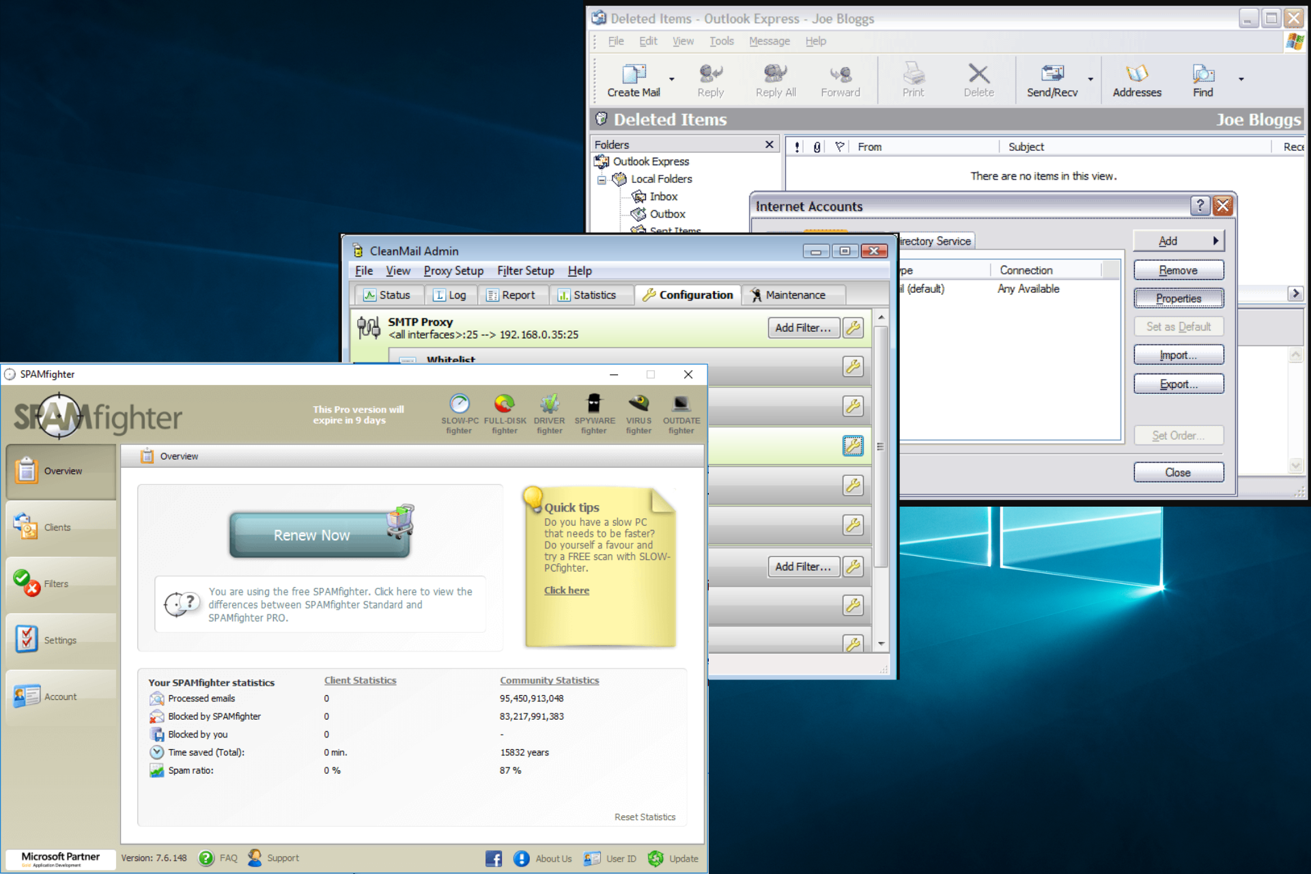This screenshot has width=1311, height=874.
Task: Open SPAMfighter Support
Action: point(273,858)
